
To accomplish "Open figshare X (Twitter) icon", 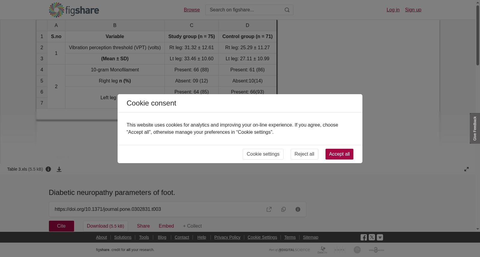I will pos(372,237).
